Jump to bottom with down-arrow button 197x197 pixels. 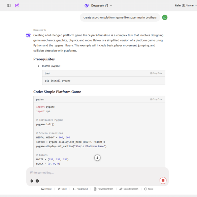[97, 158]
